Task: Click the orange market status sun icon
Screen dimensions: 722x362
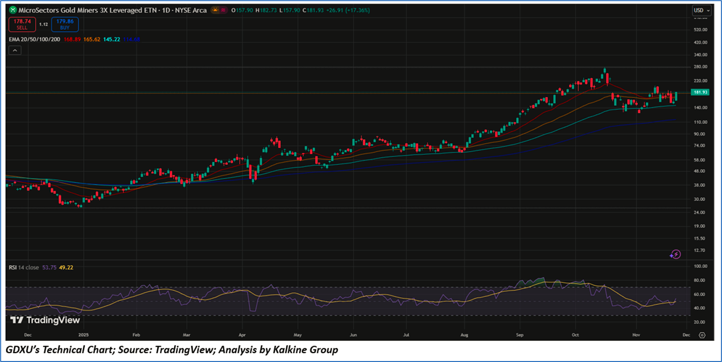Action: click(x=215, y=10)
